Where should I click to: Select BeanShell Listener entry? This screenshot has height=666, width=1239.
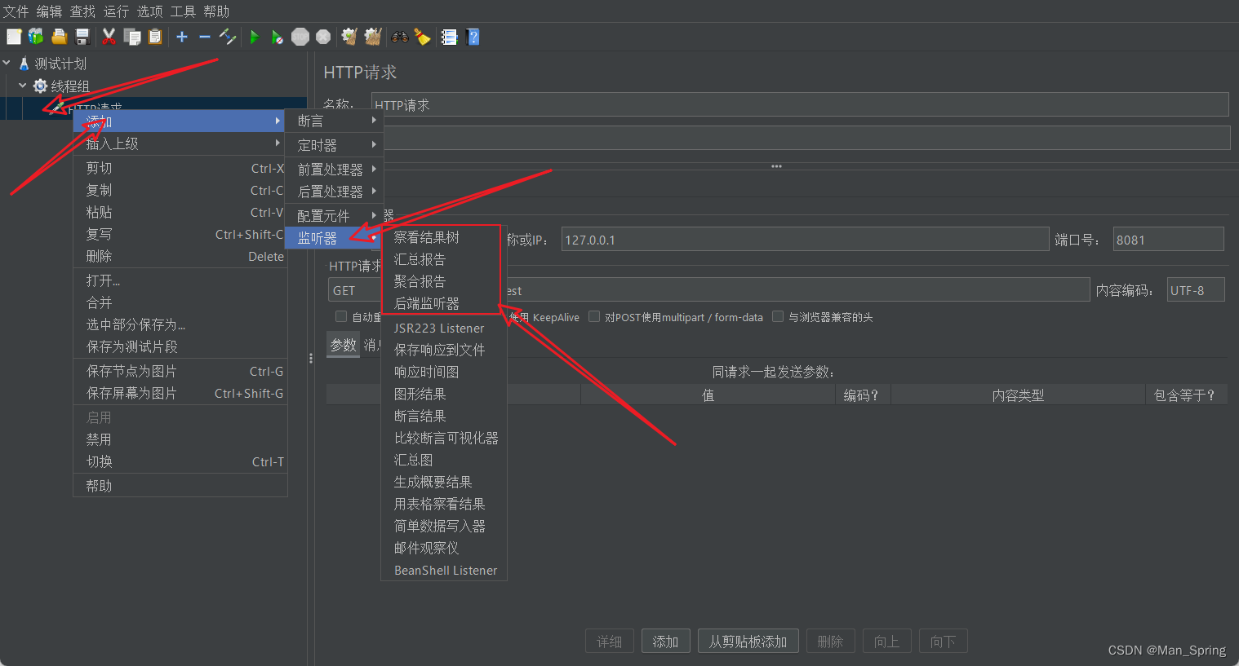[443, 570]
